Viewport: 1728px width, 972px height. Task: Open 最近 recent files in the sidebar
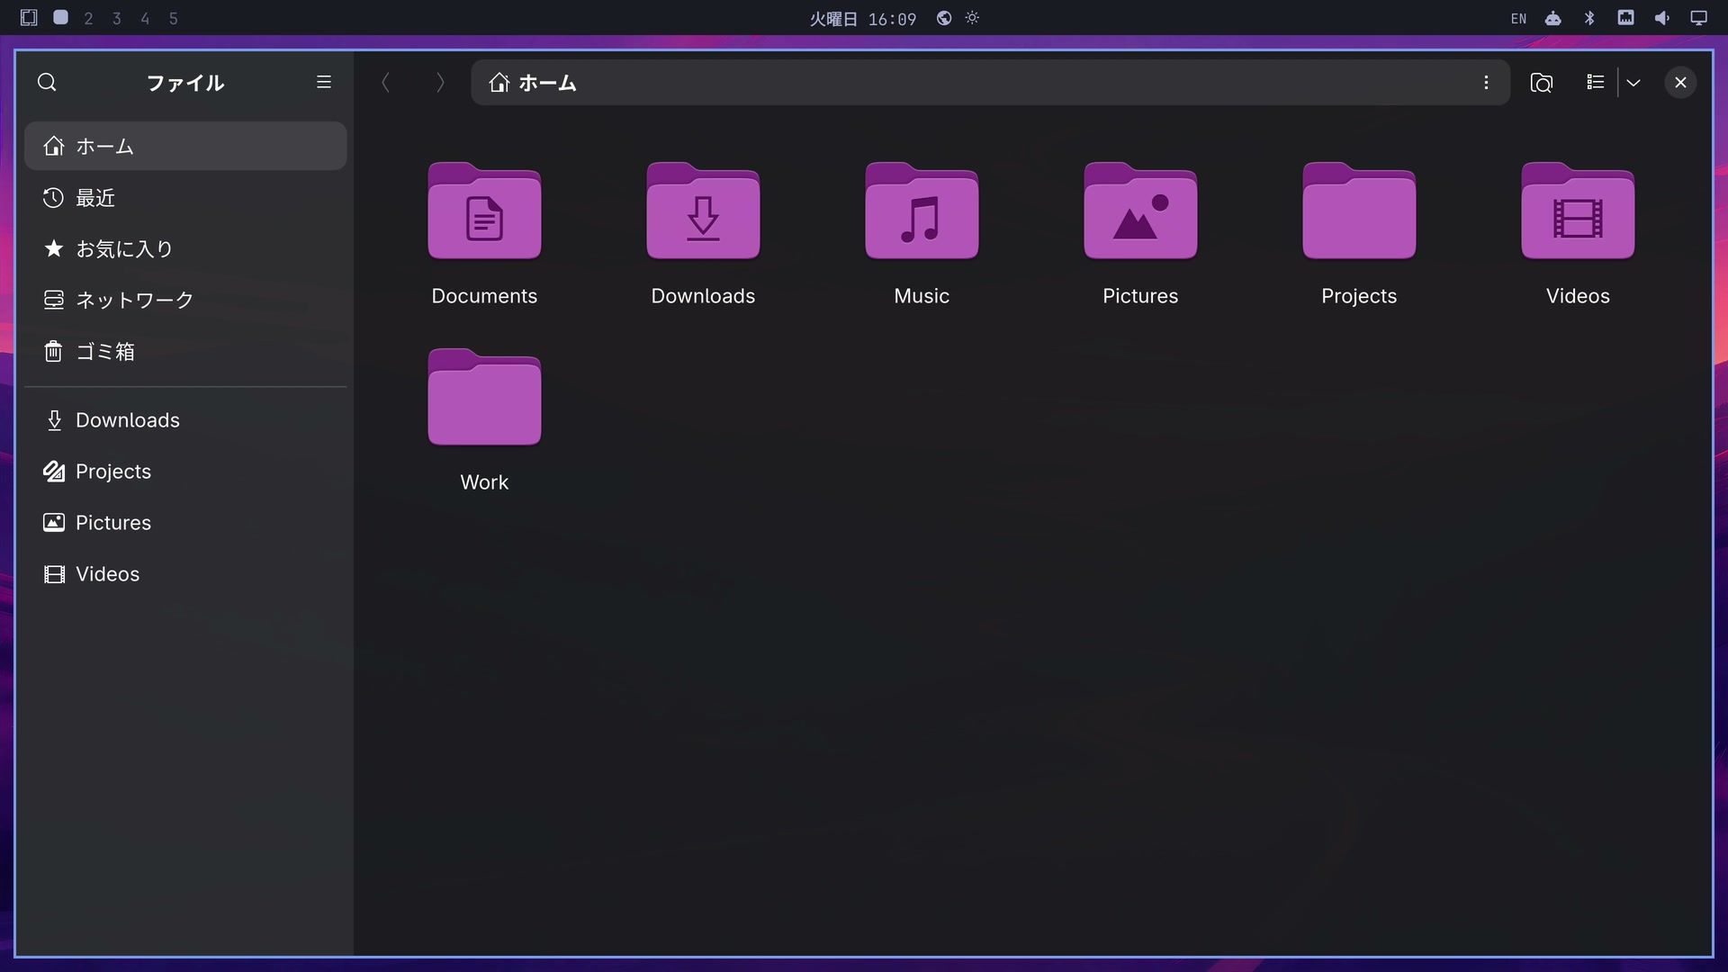(185, 198)
